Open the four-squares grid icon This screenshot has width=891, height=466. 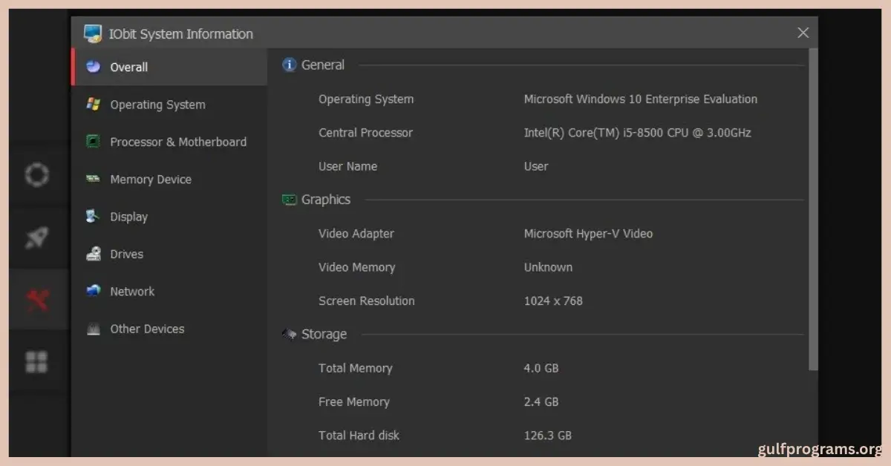(36, 361)
